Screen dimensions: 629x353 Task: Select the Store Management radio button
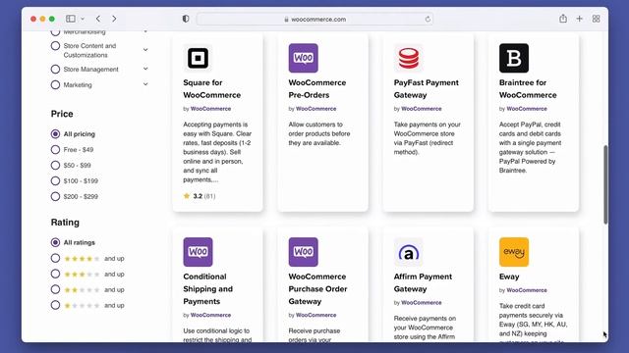(x=55, y=70)
